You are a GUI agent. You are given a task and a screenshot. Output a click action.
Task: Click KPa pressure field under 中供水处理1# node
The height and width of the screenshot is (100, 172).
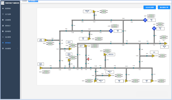coord(46,71)
